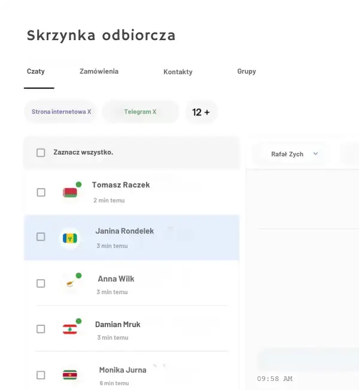359x390 pixels.
Task: Tick the checkbox for Damian Mruk
Action: point(41,329)
